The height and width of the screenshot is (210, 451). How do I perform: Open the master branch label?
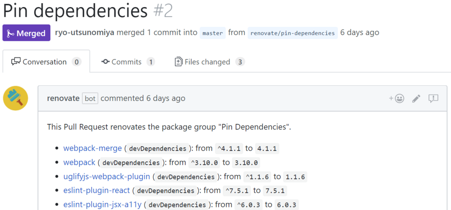[x=213, y=33]
